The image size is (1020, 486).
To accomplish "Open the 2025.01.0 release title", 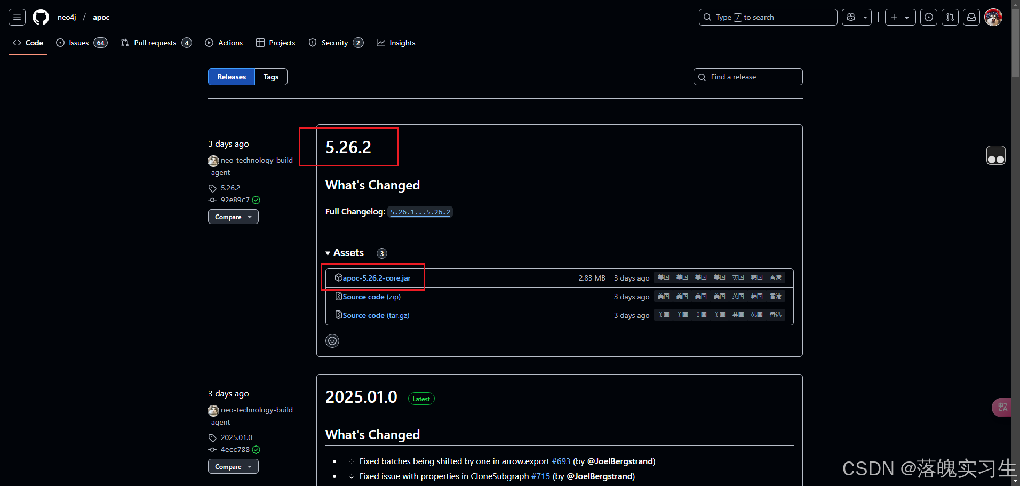I will tap(361, 397).
